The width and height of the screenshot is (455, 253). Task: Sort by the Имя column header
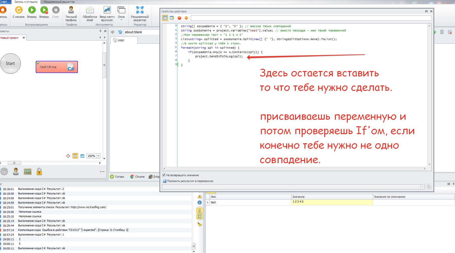coord(250,197)
